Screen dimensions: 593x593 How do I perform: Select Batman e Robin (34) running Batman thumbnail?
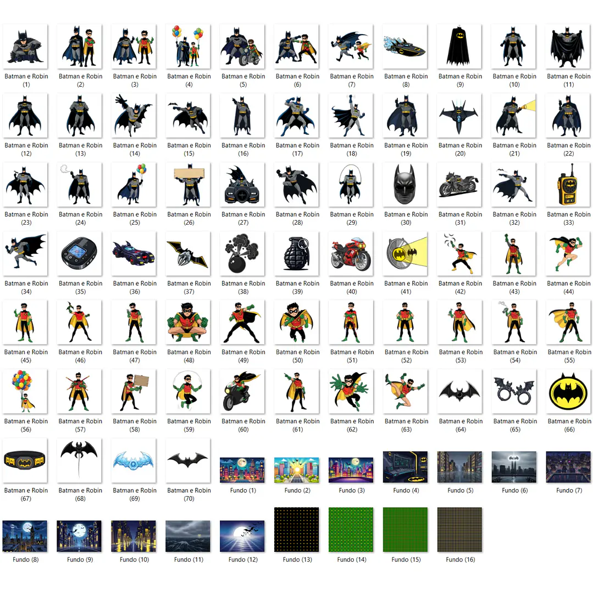click(x=25, y=253)
